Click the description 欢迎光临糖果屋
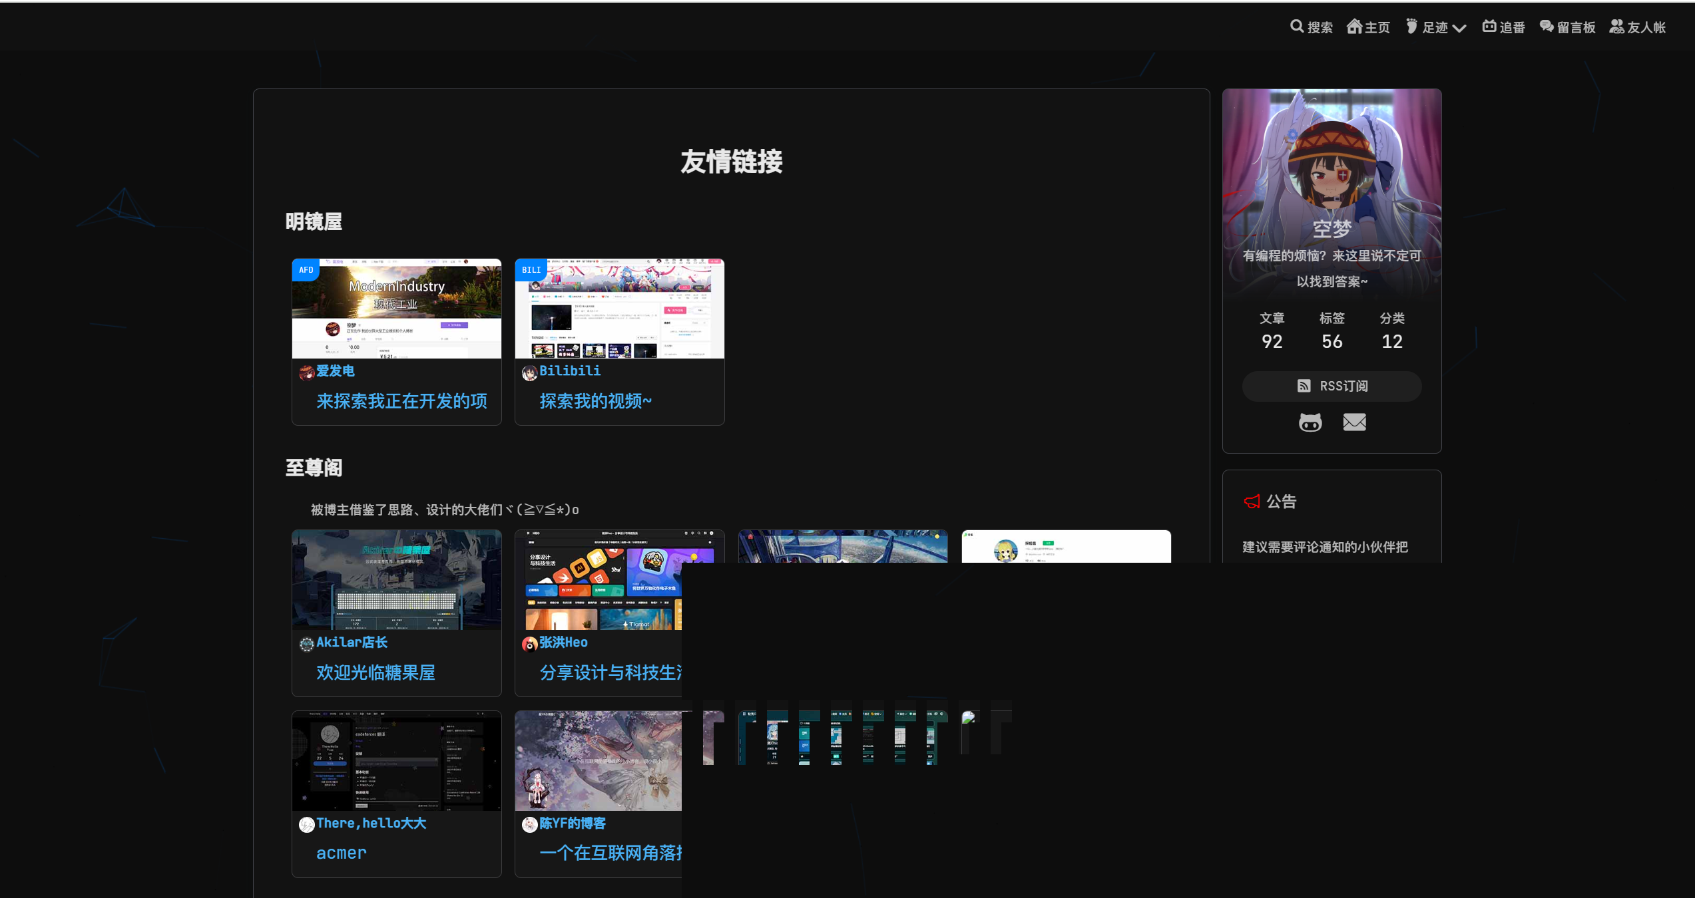 376,673
